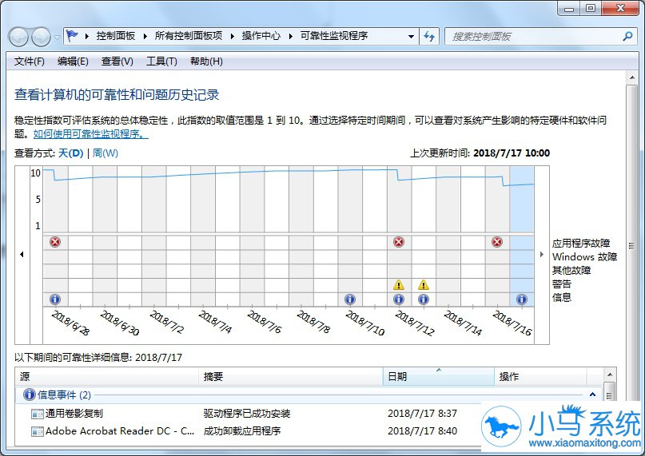The height and width of the screenshot is (456, 645).
Task: Open the 如何使用可靠性监视程序 help link
Action: [91, 134]
